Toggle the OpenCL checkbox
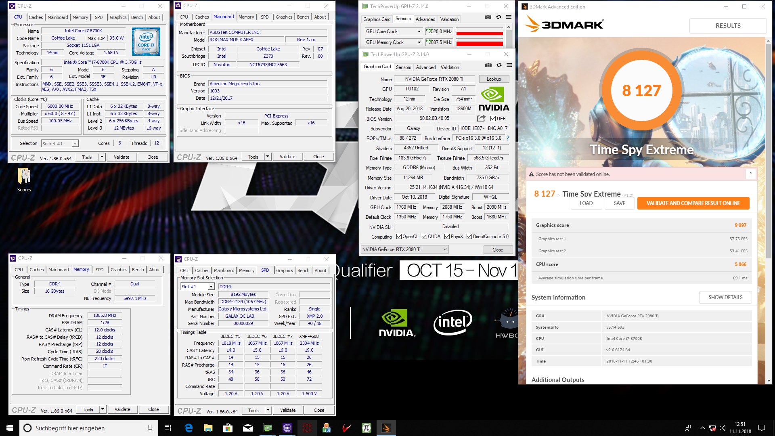775x436 pixels. click(x=399, y=237)
